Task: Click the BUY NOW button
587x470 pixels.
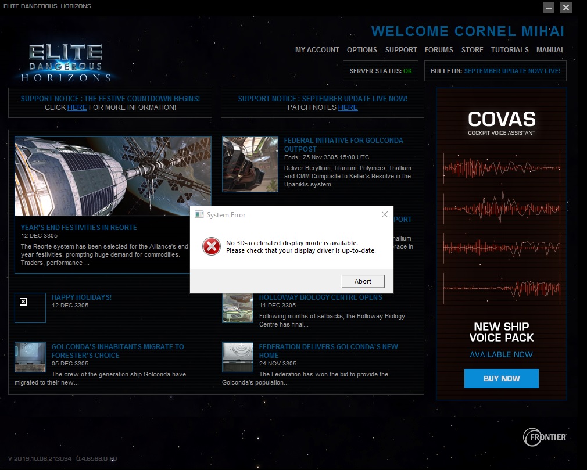Action: tap(501, 378)
